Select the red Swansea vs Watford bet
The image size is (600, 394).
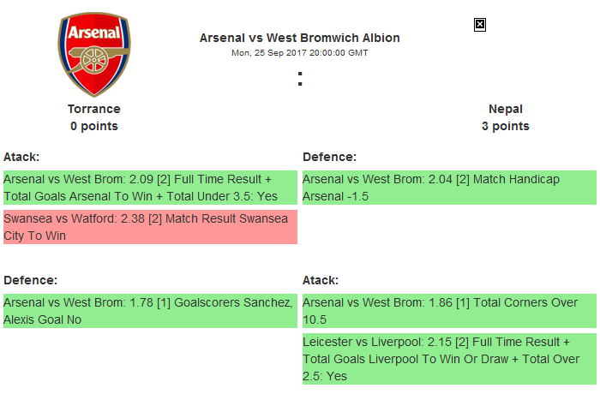(x=150, y=227)
